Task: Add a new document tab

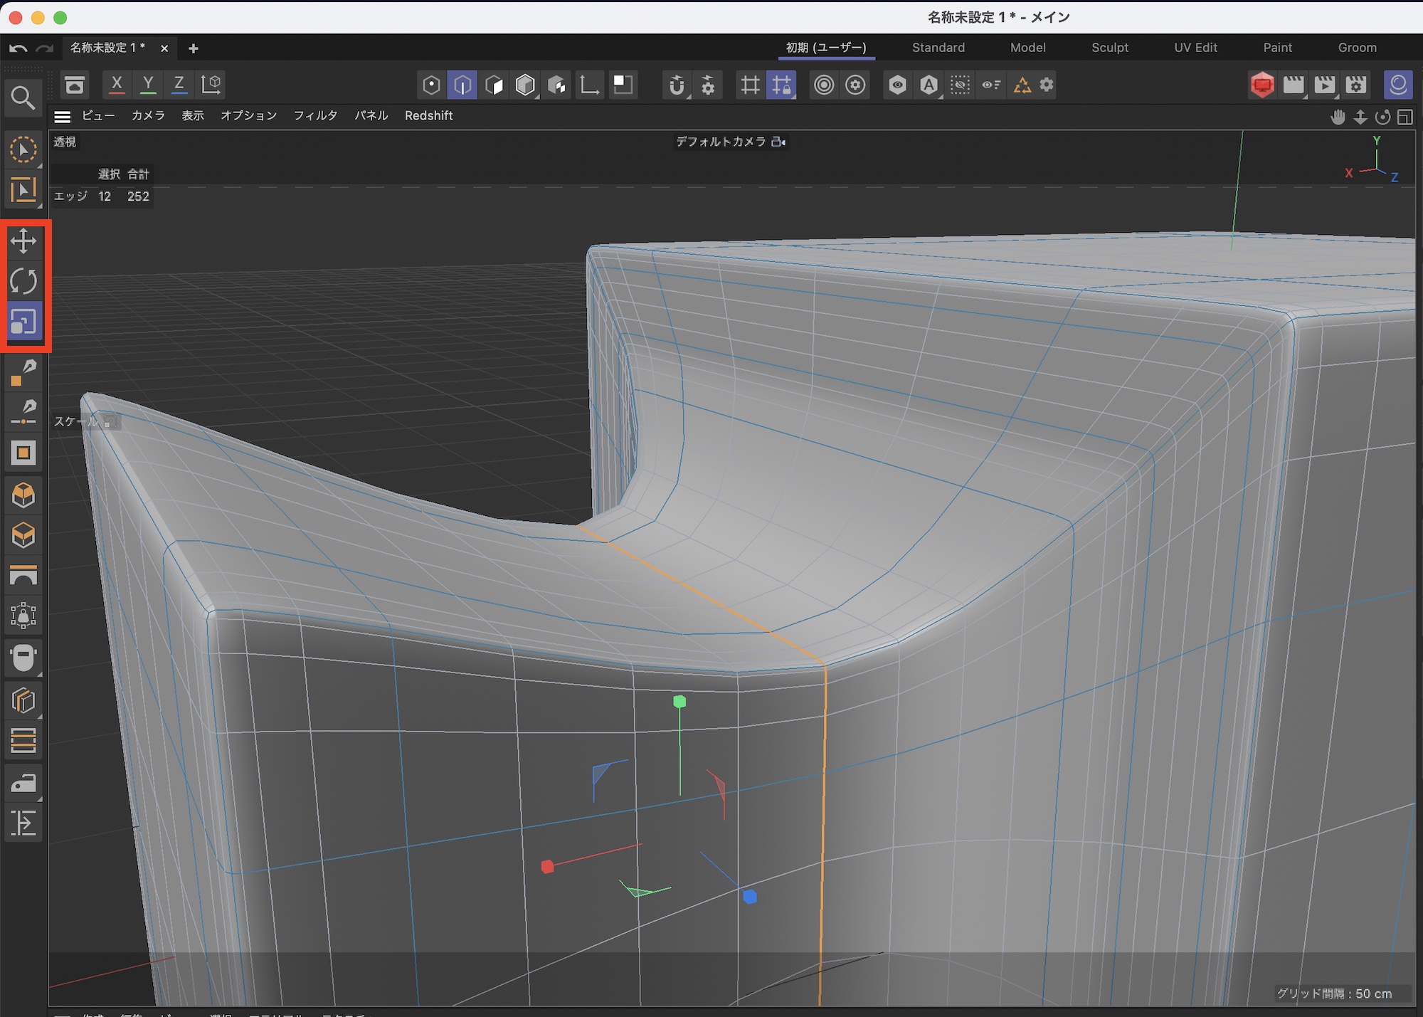Action: [194, 48]
